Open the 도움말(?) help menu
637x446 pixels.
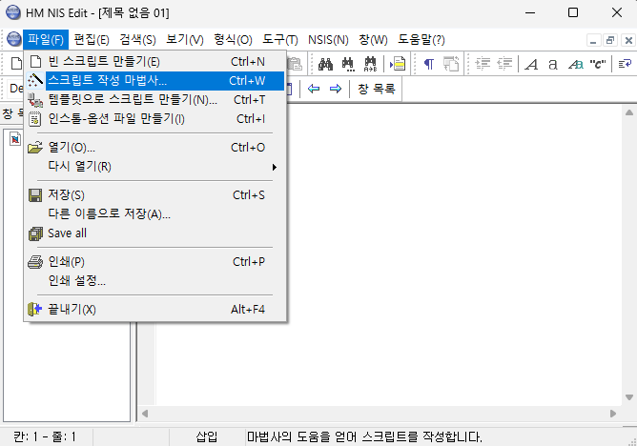(421, 40)
